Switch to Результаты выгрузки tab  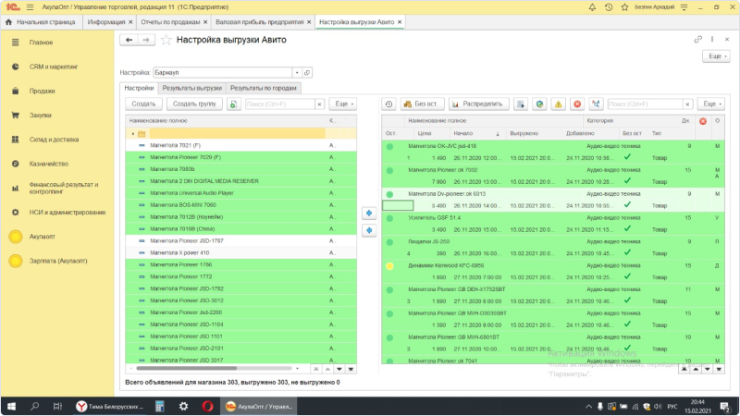(191, 88)
